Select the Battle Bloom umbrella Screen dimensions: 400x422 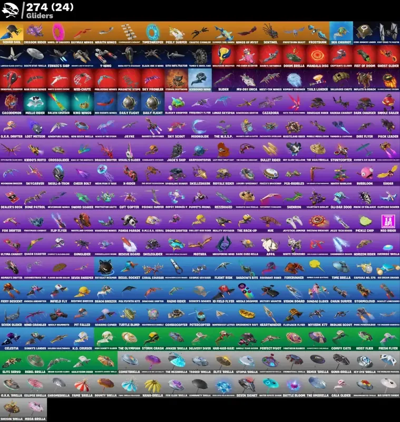click(294, 386)
